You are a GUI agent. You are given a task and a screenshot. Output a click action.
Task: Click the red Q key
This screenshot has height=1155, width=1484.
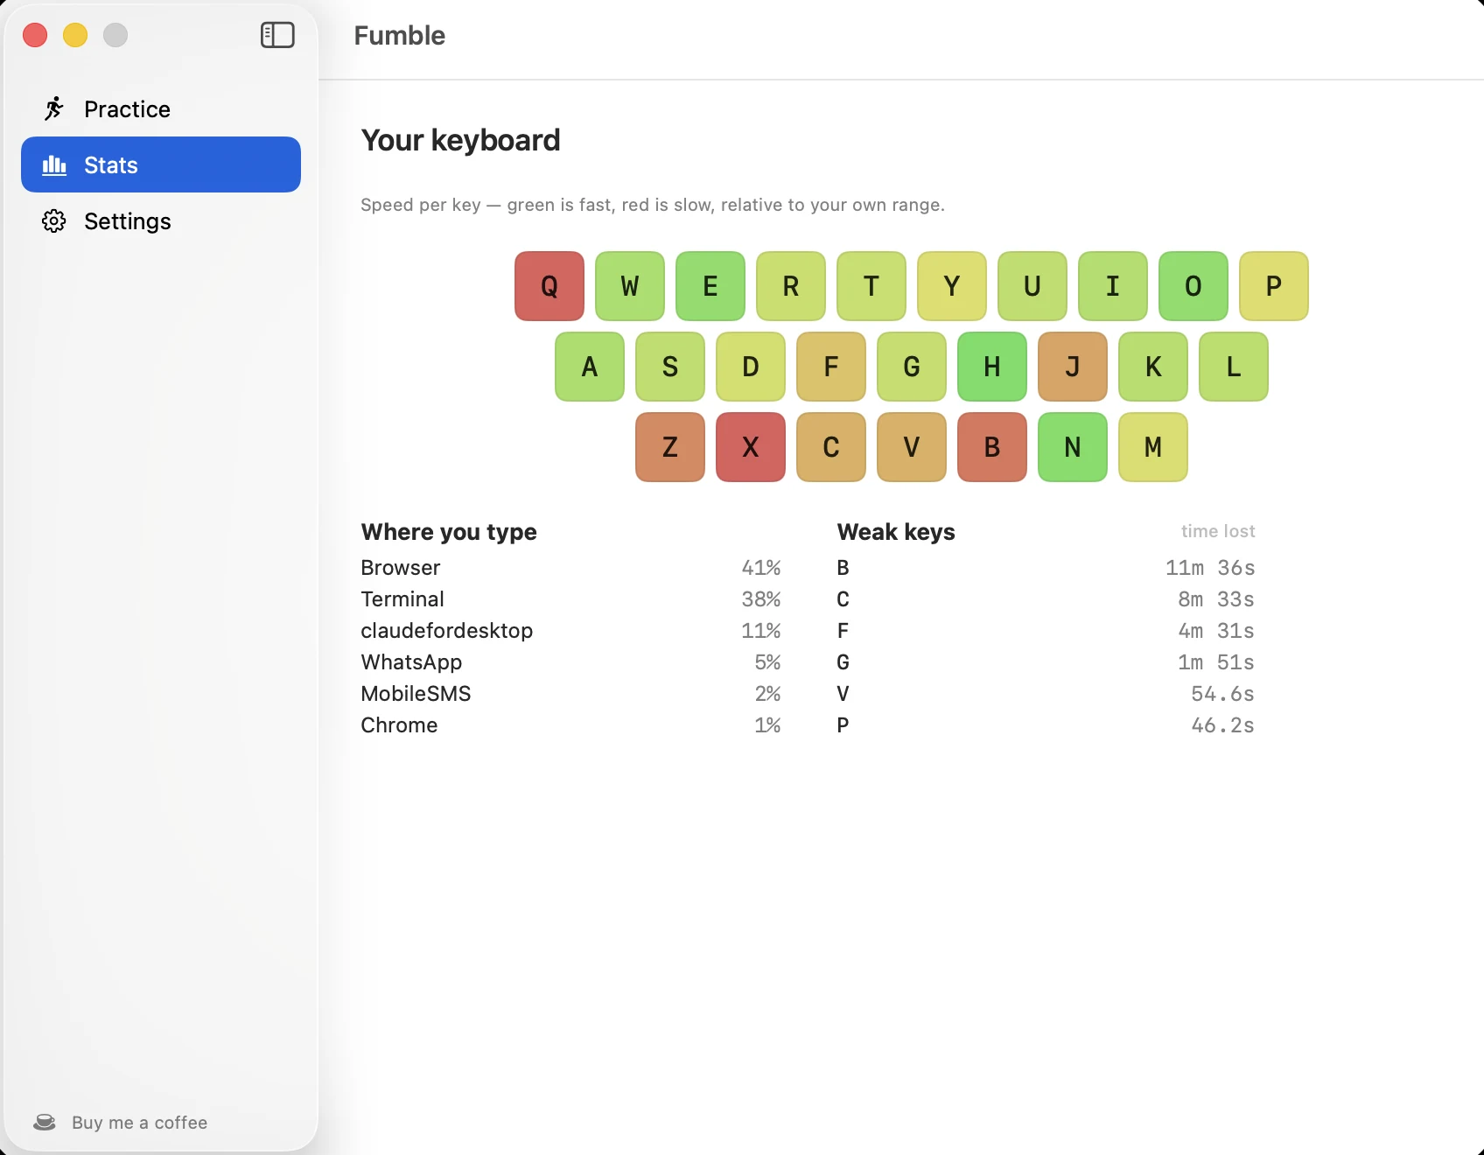[549, 286]
